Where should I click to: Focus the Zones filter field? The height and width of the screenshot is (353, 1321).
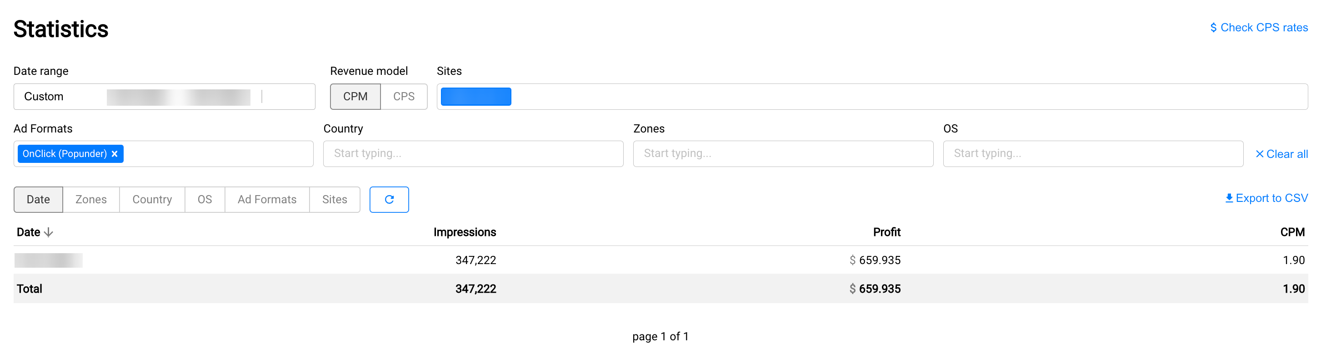pyautogui.click(x=782, y=154)
